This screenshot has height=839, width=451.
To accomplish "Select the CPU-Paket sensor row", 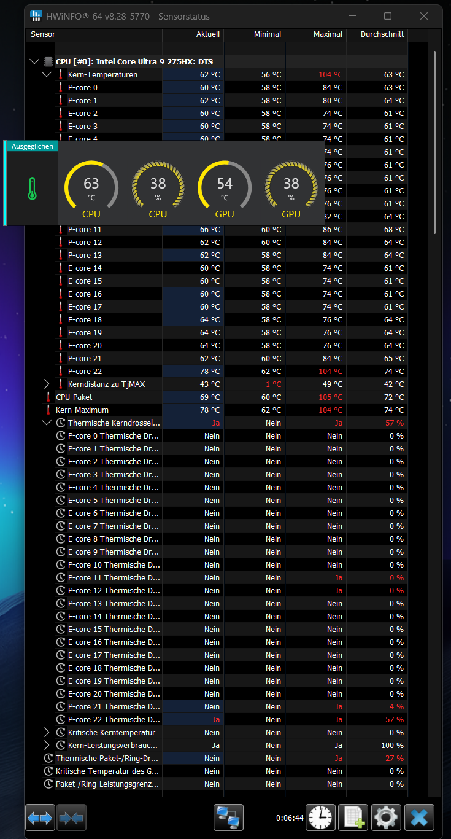I will [217, 397].
